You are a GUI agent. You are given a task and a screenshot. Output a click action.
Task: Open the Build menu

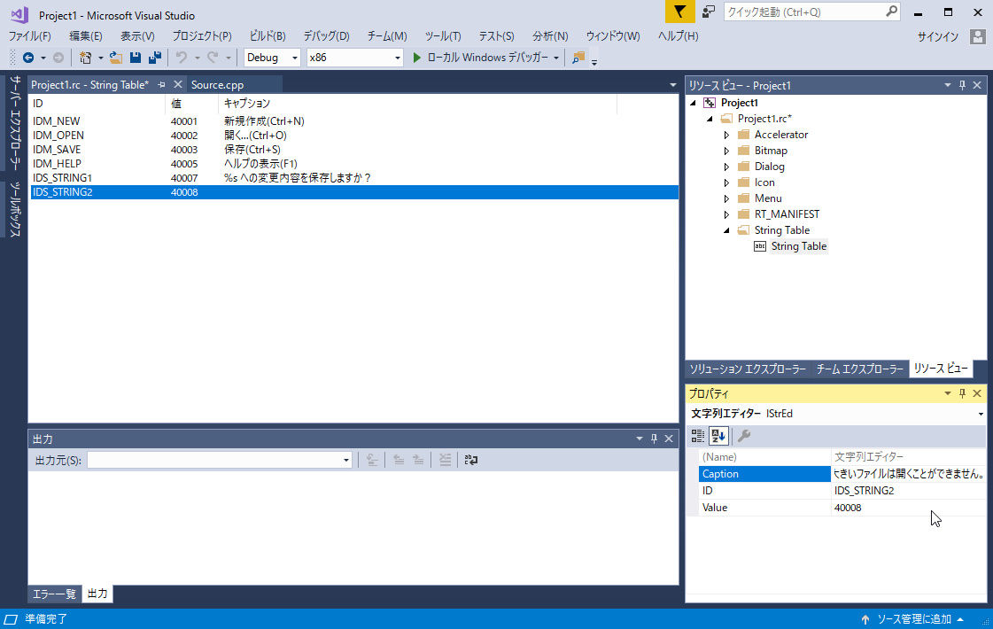(268, 36)
